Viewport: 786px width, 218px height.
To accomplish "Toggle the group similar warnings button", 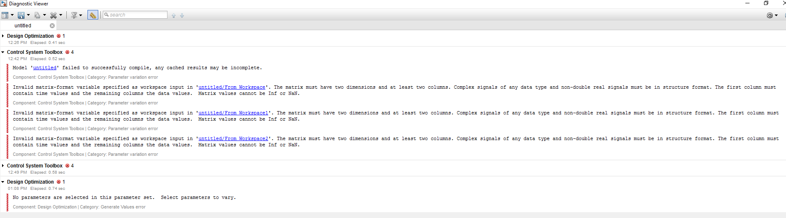I will [92, 15].
